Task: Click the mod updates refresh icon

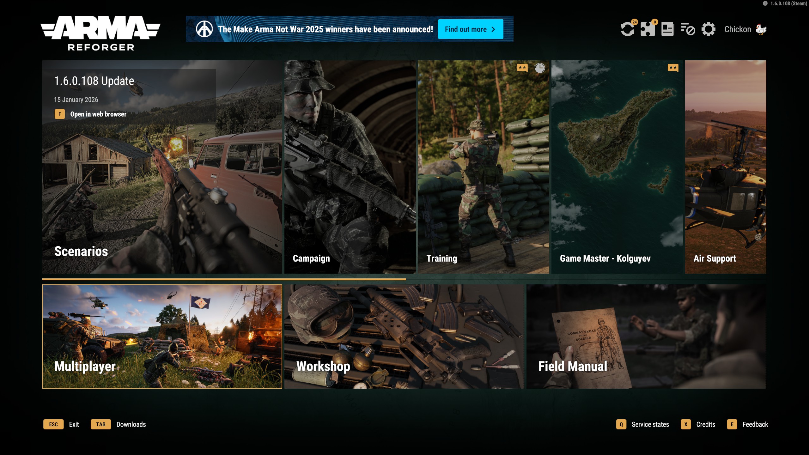Action: tap(627, 29)
